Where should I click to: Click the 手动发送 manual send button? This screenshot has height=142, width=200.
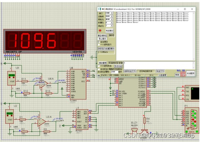tap(118, 66)
